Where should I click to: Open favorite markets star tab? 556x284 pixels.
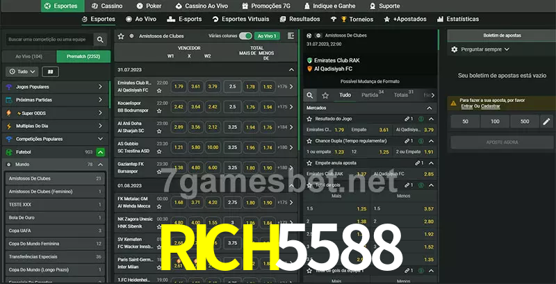[x=325, y=95]
